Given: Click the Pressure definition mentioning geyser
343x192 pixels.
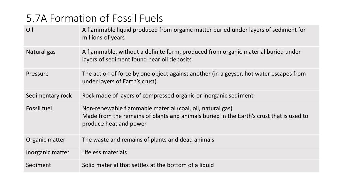Looking at the screenshot, I should [x=194, y=77].
